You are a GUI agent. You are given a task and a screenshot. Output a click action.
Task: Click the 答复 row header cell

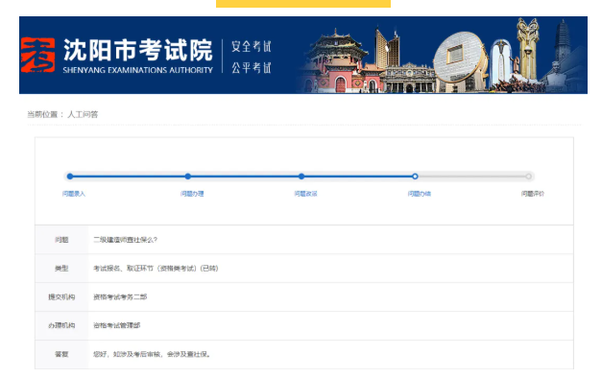click(x=61, y=354)
